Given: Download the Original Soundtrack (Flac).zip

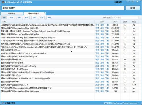Looking at the screenshot, I should [107, 31].
